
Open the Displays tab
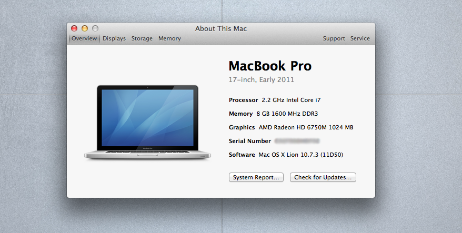(x=114, y=38)
